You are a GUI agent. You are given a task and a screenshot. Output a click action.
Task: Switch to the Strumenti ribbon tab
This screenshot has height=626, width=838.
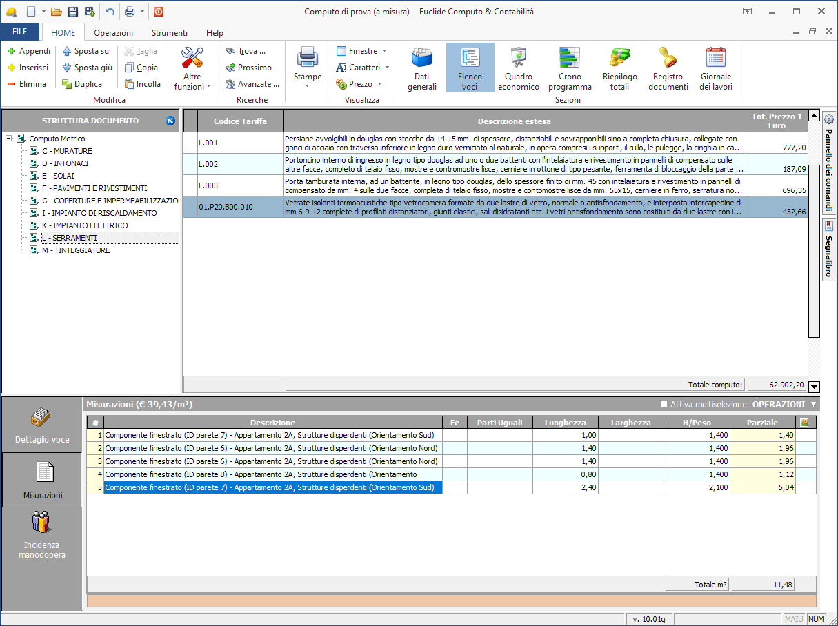pos(170,32)
